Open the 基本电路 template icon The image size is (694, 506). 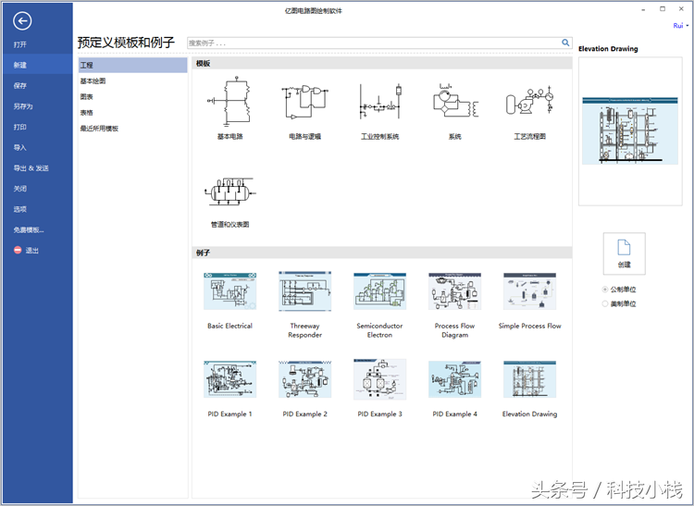[229, 102]
